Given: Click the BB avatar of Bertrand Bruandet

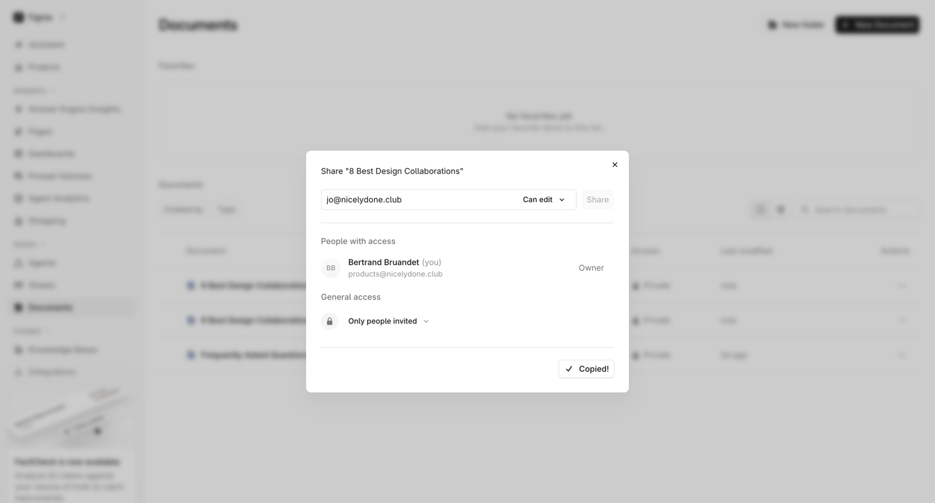Looking at the screenshot, I should [x=331, y=268].
